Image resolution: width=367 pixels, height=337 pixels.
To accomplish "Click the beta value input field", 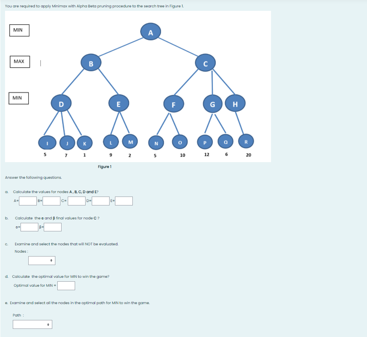I will click(53, 227).
